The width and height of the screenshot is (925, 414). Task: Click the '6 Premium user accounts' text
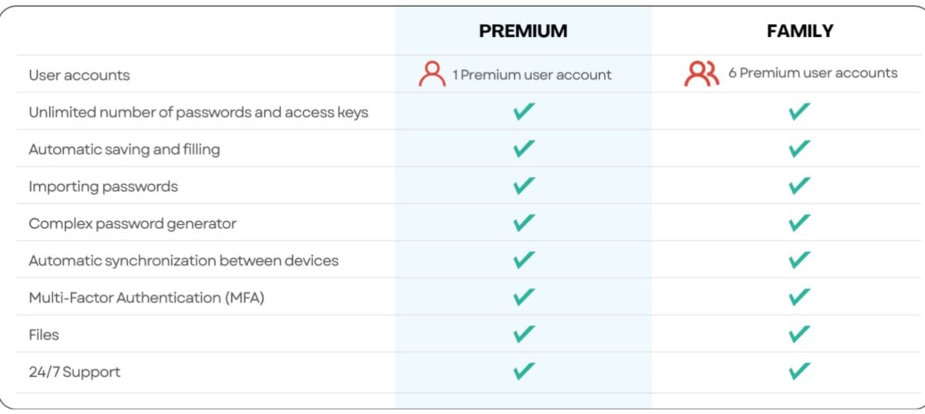point(813,73)
